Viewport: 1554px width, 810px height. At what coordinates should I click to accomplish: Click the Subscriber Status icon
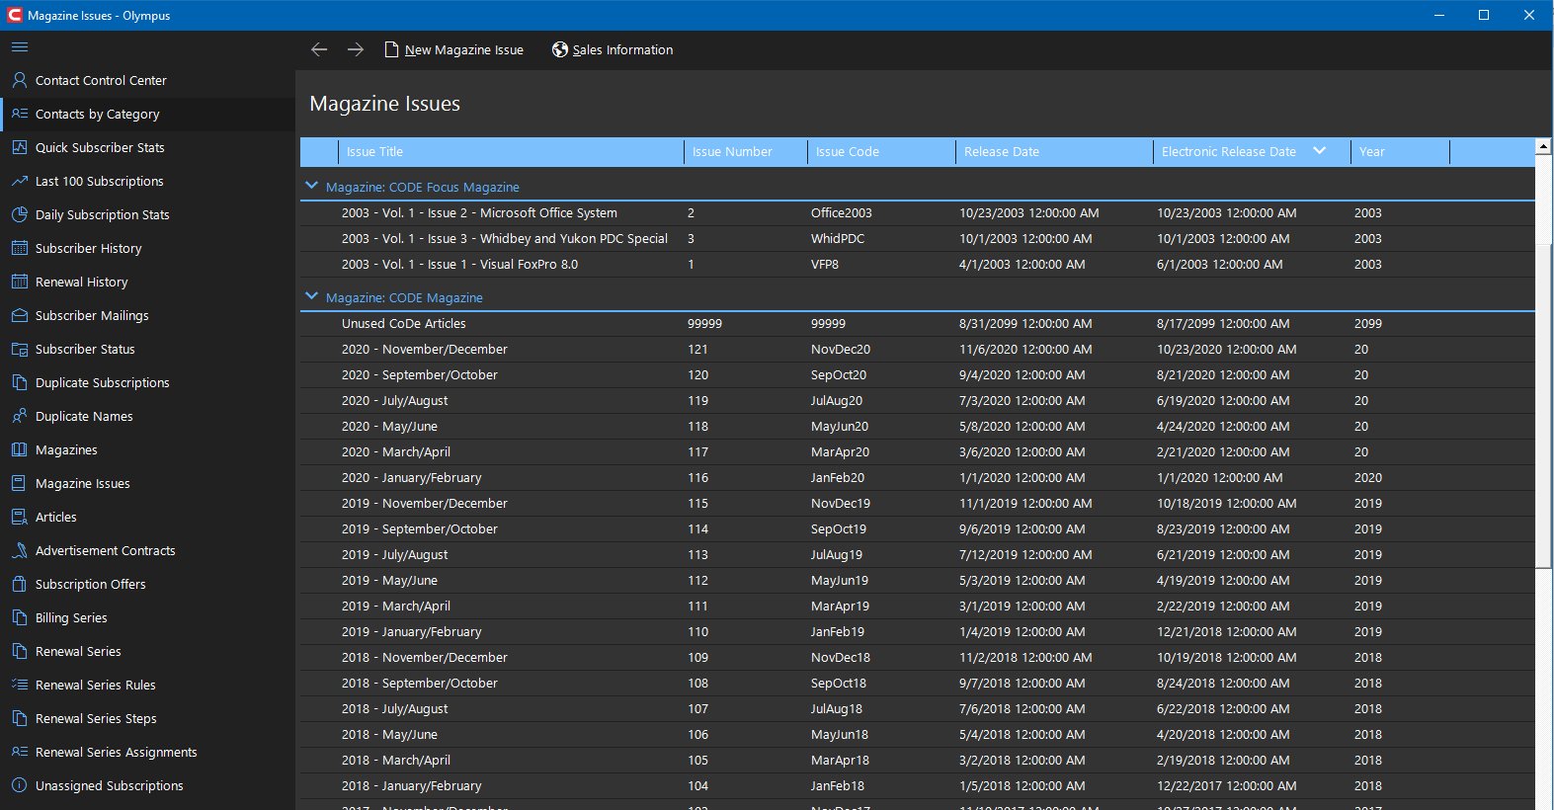coord(20,349)
